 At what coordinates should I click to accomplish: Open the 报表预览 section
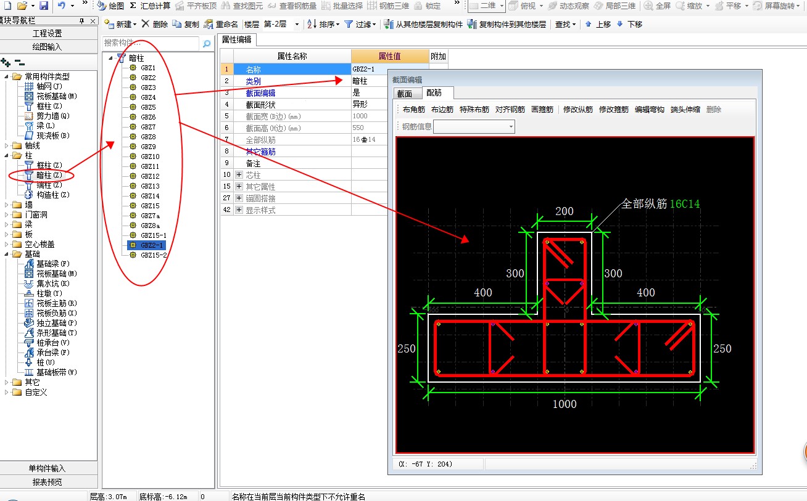pyautogui.click(x=48, y=482)
